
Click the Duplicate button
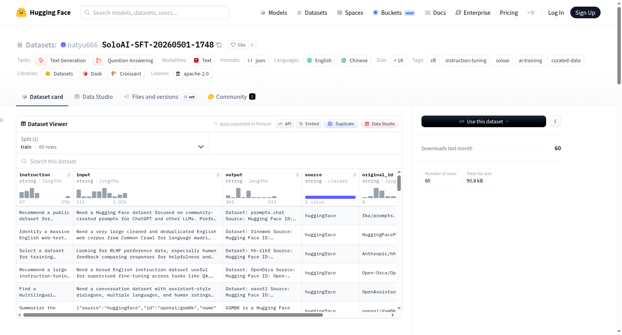click(341, 124)
